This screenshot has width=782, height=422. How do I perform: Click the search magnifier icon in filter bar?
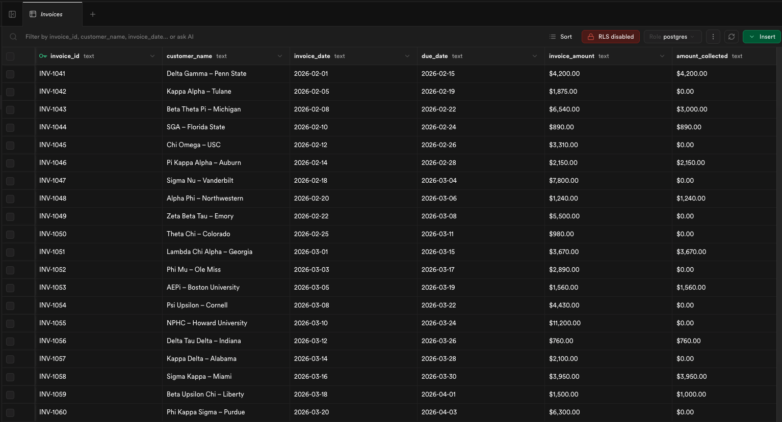point(13,37)
